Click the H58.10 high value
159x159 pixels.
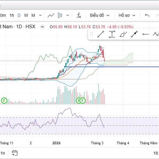click(x=70, y=27)
